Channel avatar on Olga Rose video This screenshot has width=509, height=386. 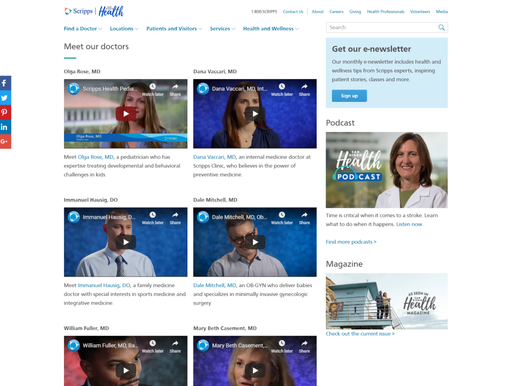click(x=74, y=89)
